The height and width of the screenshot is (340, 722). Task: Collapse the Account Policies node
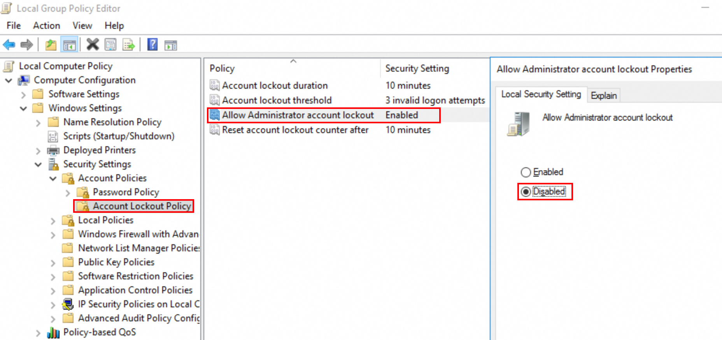pyautogui.click(x=53, y=179)
